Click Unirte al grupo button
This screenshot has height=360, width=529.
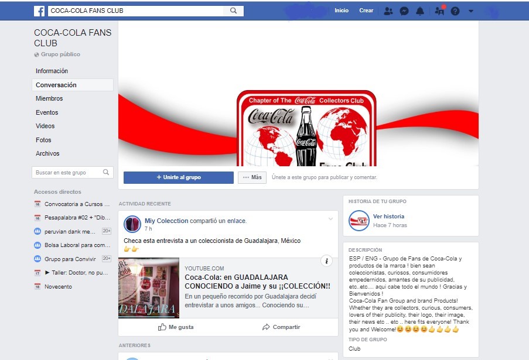(179, 177)
